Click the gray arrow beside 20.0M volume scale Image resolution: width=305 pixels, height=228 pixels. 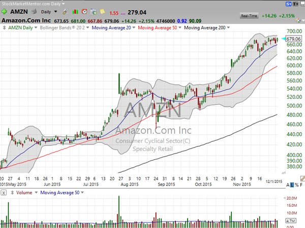pos(284,198)
